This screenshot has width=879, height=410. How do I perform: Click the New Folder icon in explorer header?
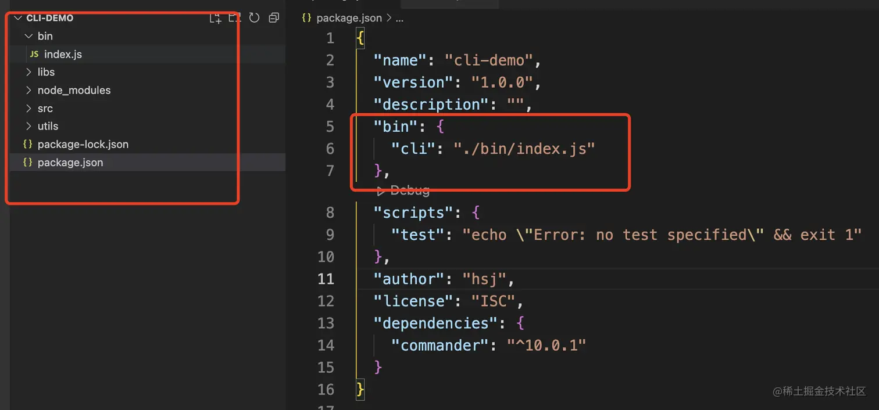click(235, 18)
